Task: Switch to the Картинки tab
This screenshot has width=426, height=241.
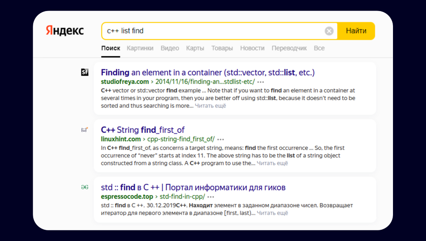Action: pos(140,48)
